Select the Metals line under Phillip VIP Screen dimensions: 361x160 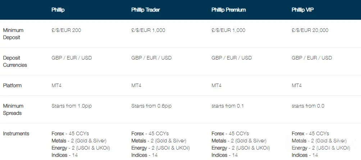[x=319, y=141]
